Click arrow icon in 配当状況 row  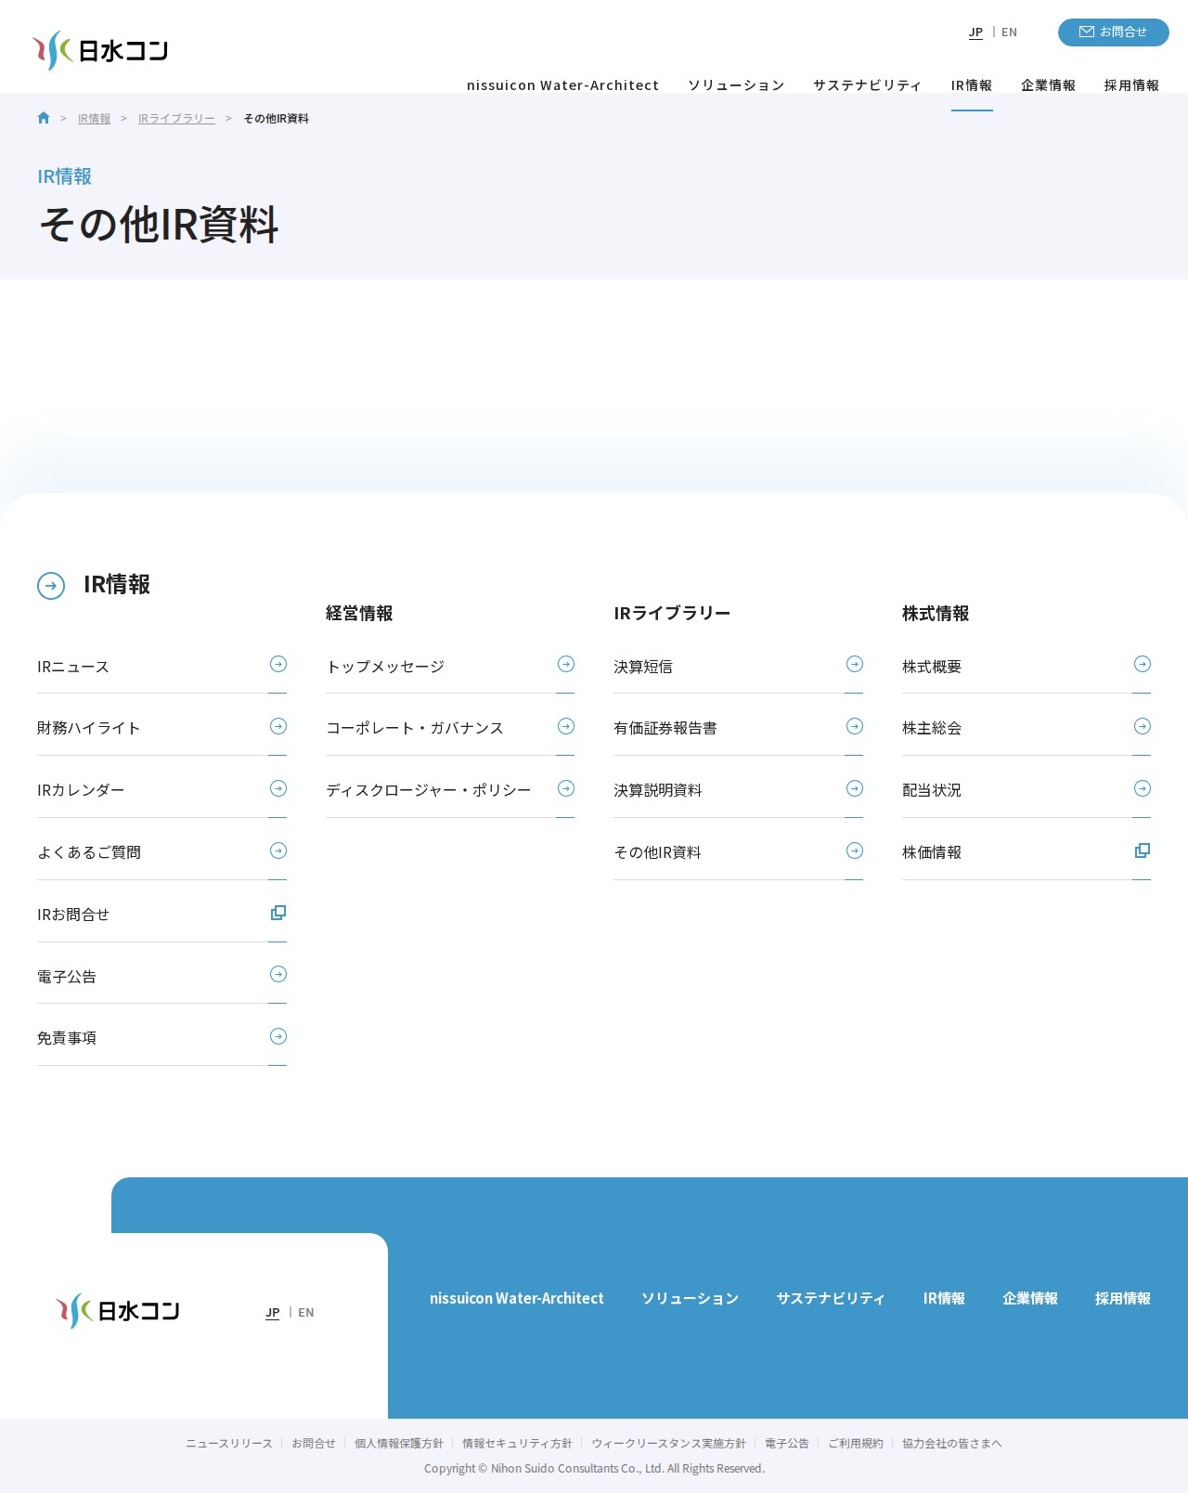pyautogui.click(x=1143, y=788)
